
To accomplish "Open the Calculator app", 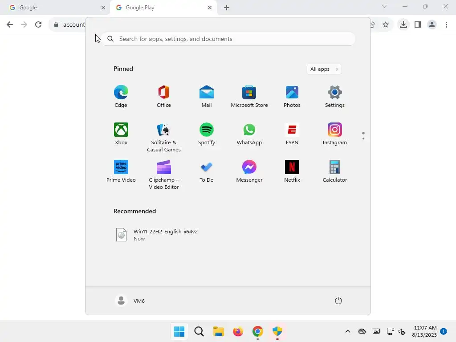I will click(335, 171).
